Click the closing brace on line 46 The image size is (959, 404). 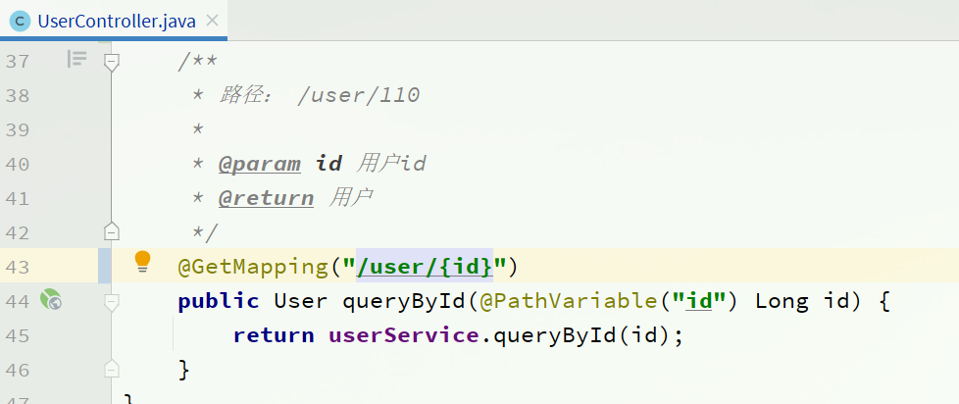183,369
